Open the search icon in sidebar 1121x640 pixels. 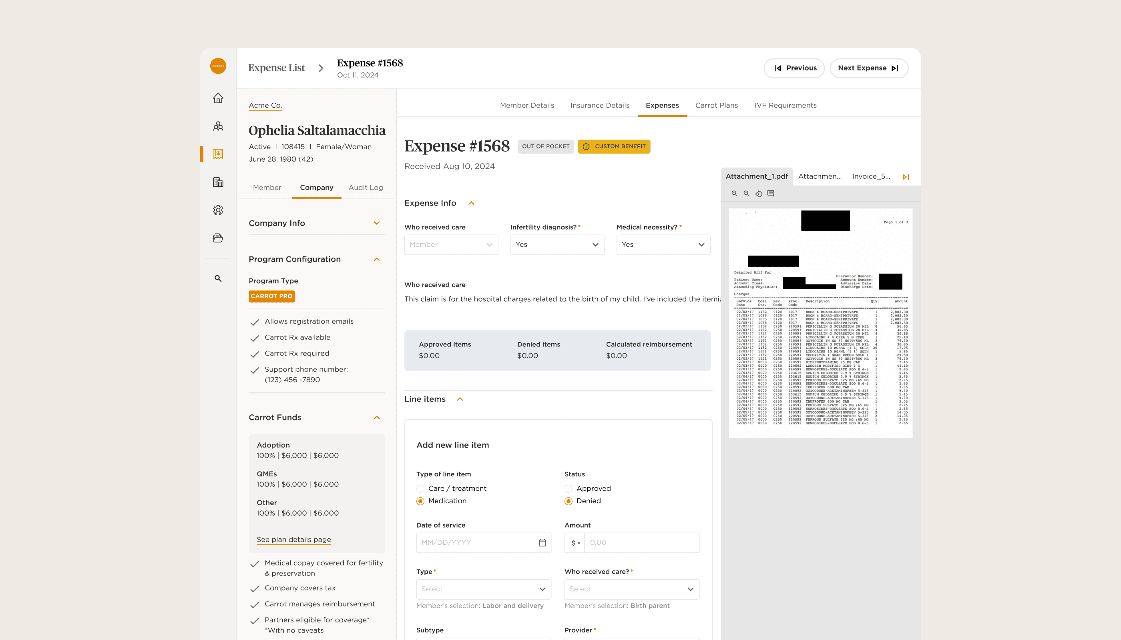click(x=218, y=279)
